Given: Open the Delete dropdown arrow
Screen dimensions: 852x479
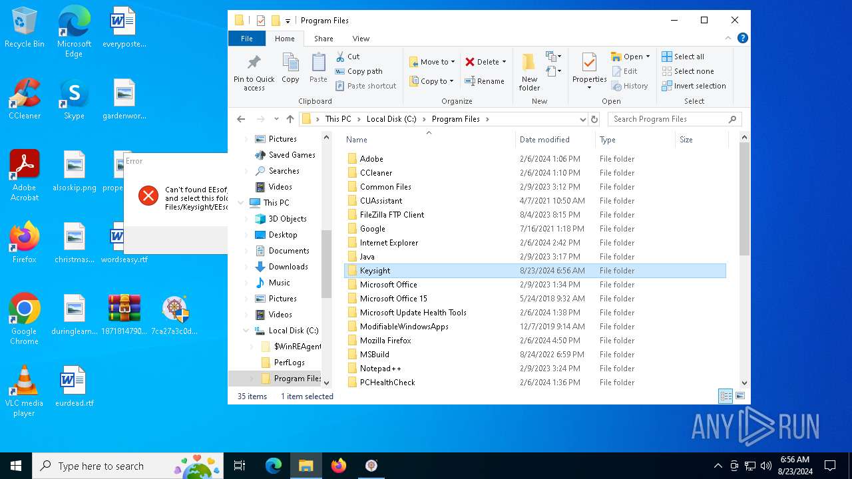Looking at the screenshot, I should pos(504,62).
